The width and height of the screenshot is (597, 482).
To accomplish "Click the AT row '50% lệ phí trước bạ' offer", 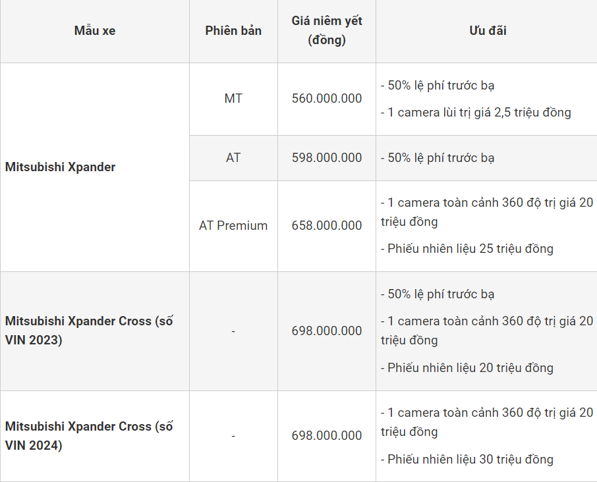I will 438,158.
